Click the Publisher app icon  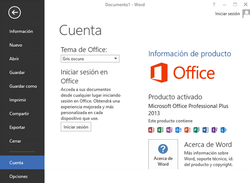tap(197, 130)
